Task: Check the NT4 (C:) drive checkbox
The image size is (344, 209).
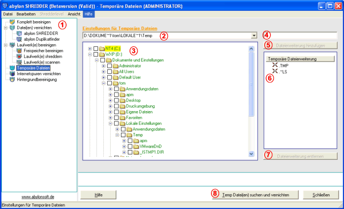Action: coord(96,49)
